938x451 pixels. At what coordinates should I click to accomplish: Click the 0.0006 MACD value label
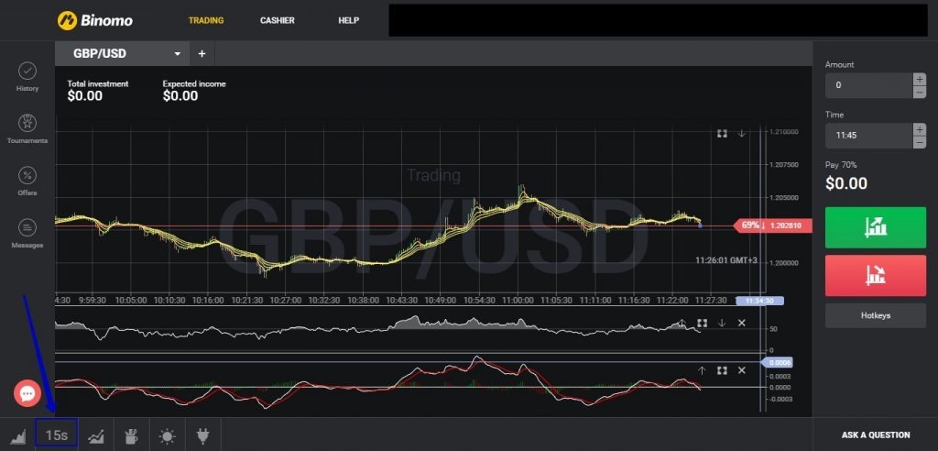point(775,362)
